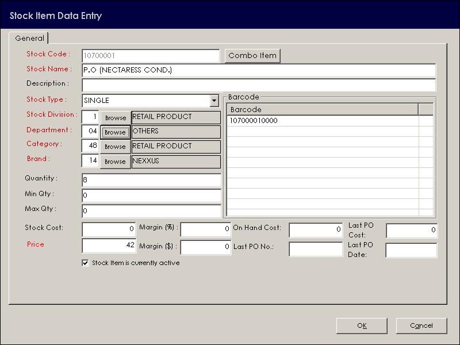The width and height of the screenshot is (460, 345).
Task: Select the Last PO No. field
Action: (x=316, y=249)
